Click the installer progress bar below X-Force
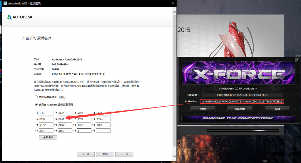The image size is (301, 163). [x=243, y=130]
